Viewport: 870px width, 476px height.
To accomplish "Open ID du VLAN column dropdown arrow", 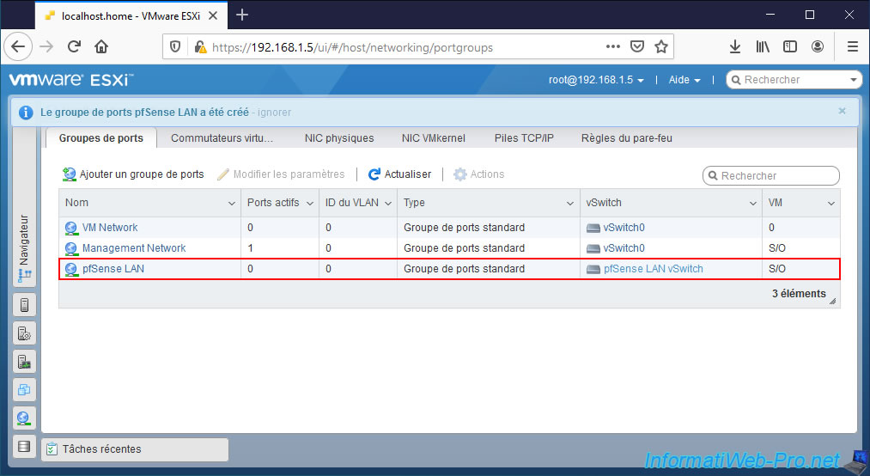I will 388,204.
